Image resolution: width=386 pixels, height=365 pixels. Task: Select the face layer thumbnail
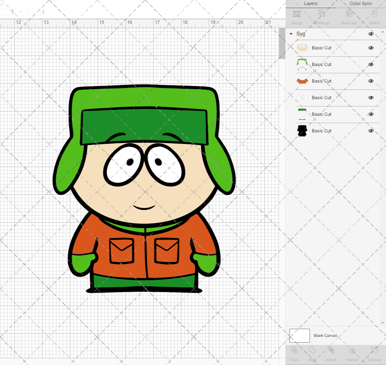coord(302,48)
